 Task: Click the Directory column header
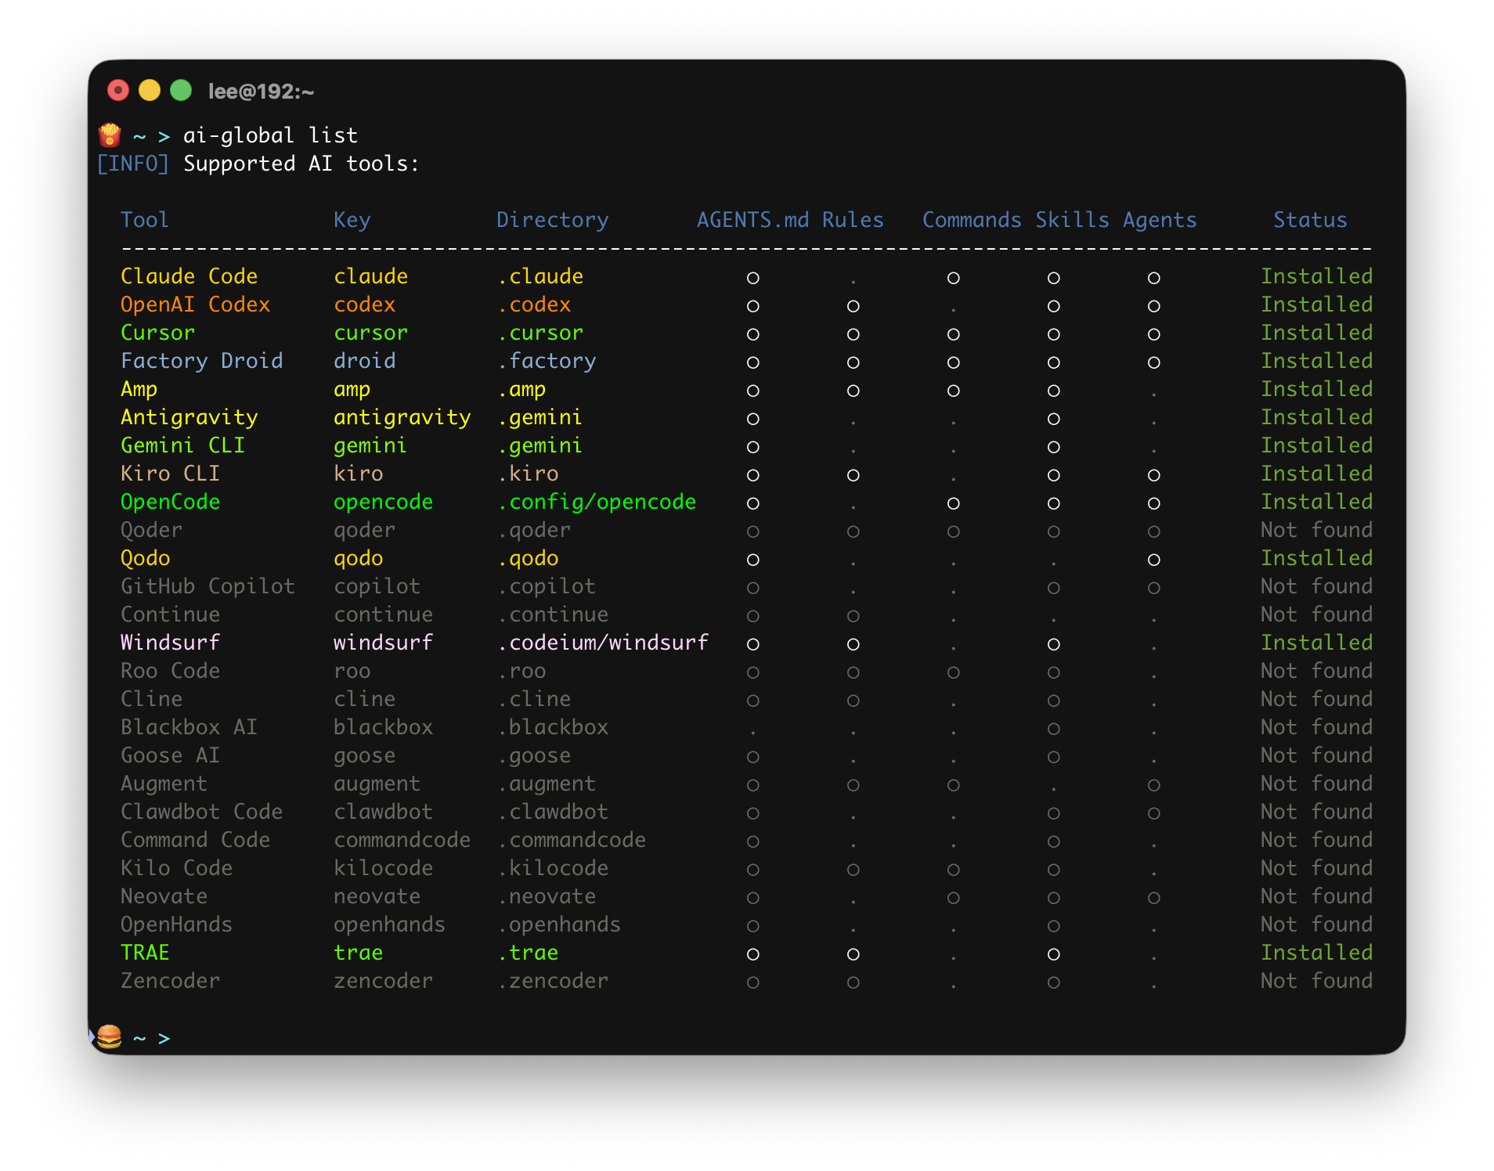coord(552,220)
